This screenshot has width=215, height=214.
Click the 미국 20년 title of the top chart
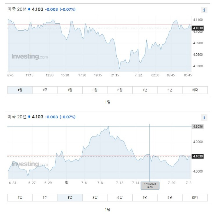(17, 9)
